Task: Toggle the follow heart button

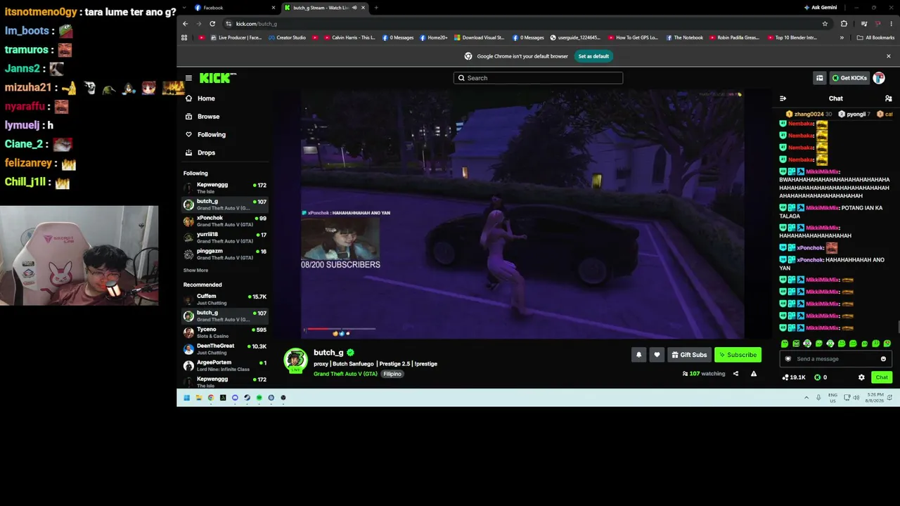Action: point(657,355)
